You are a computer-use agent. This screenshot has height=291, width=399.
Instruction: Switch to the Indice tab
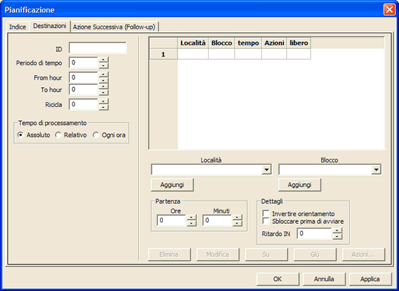point(17,26)
